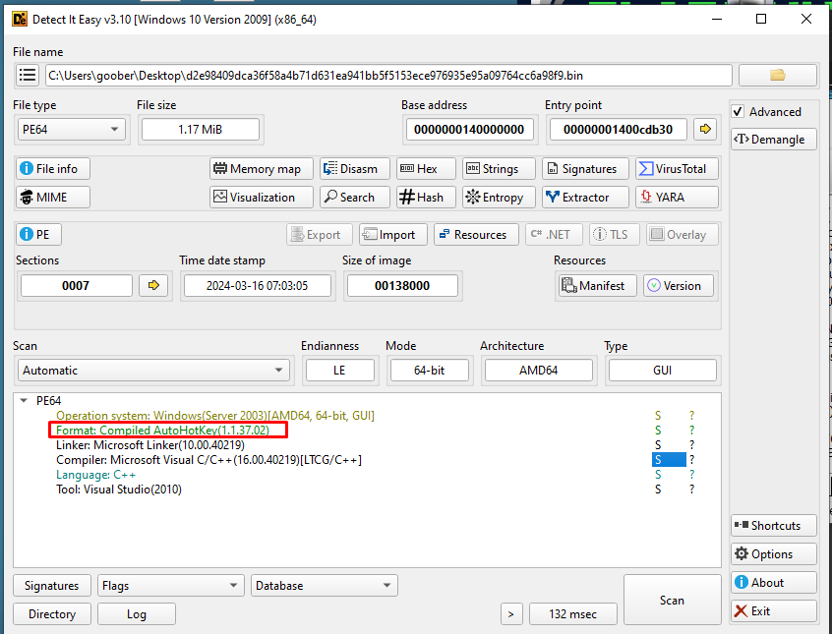Open the Flags dropdown
Image resolution: width=832 pixels, height=634 pixels.
tap(170, 586)
